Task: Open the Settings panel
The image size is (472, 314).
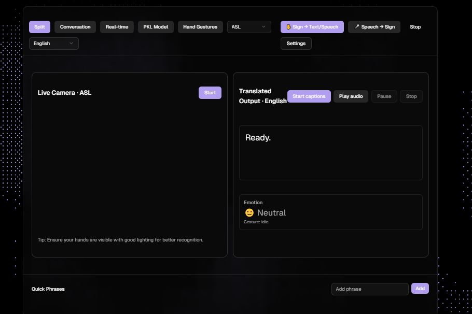Action: 296,44
